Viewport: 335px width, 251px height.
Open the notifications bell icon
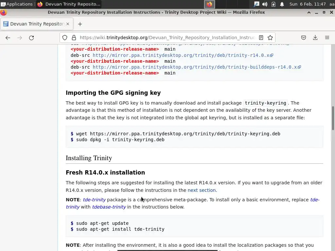pos(282,4)
